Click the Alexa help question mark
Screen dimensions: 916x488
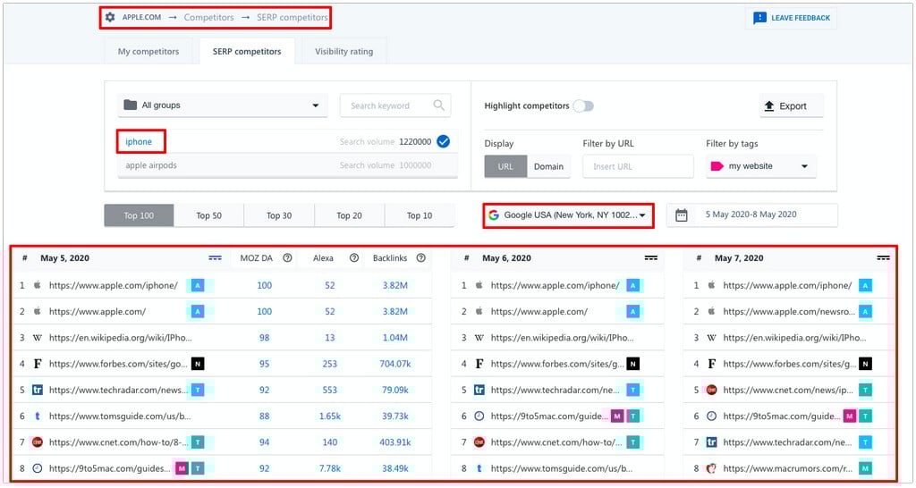tap(354, 258)
